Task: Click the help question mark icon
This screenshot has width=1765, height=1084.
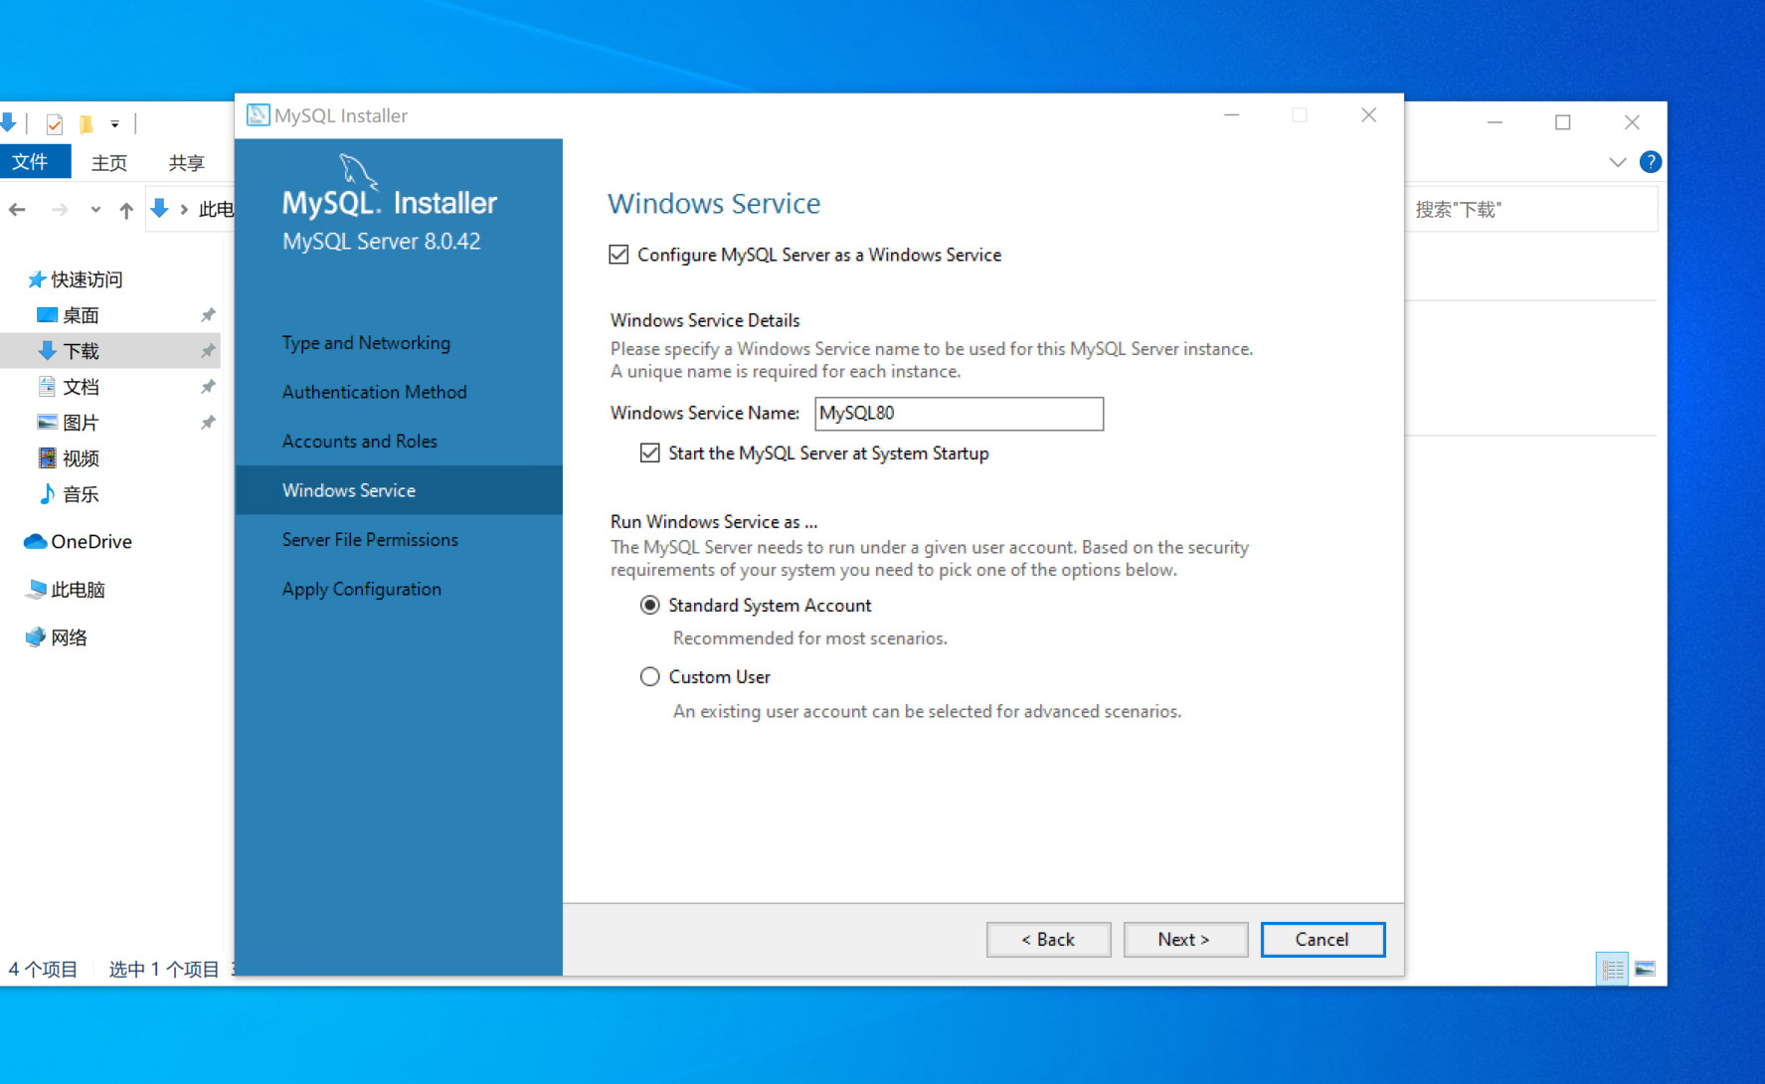Action: click(1650, 162)
